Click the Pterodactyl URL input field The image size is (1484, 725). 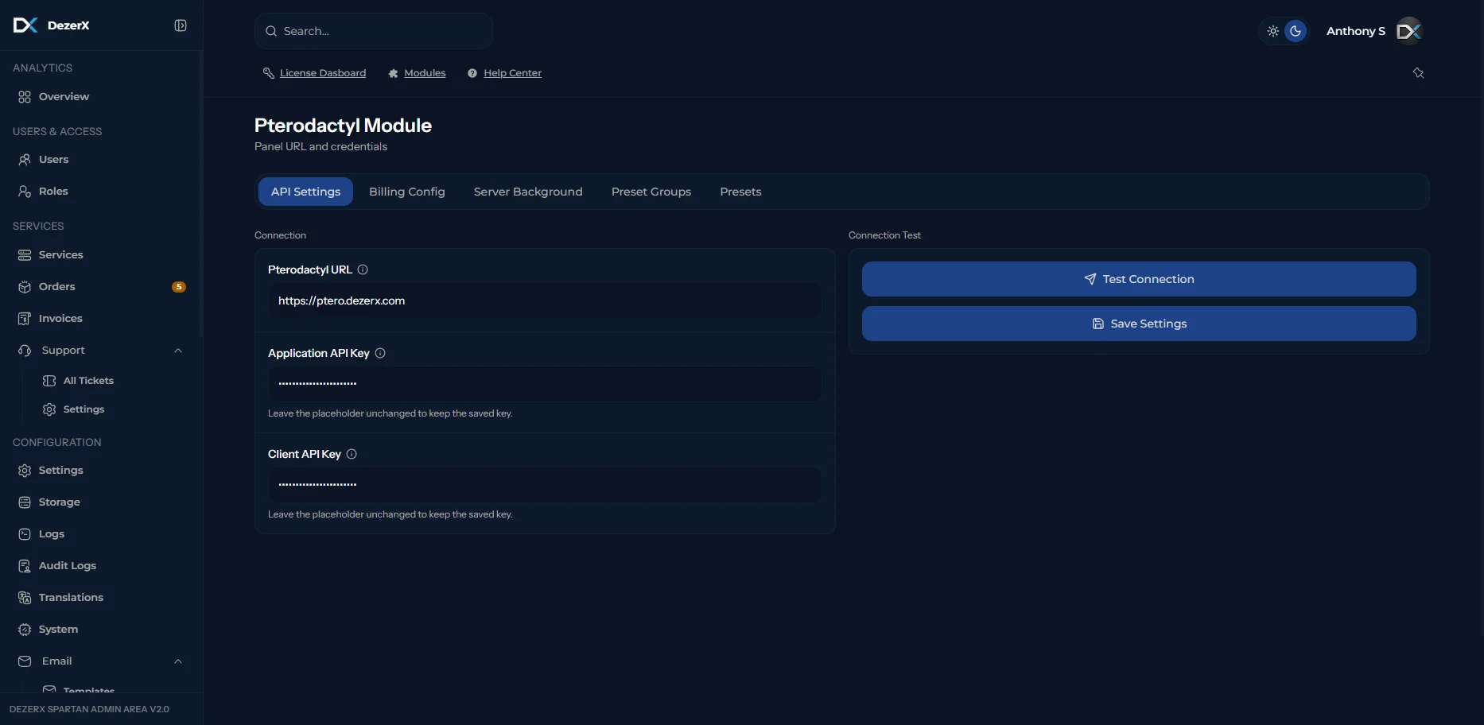[545, 300]
